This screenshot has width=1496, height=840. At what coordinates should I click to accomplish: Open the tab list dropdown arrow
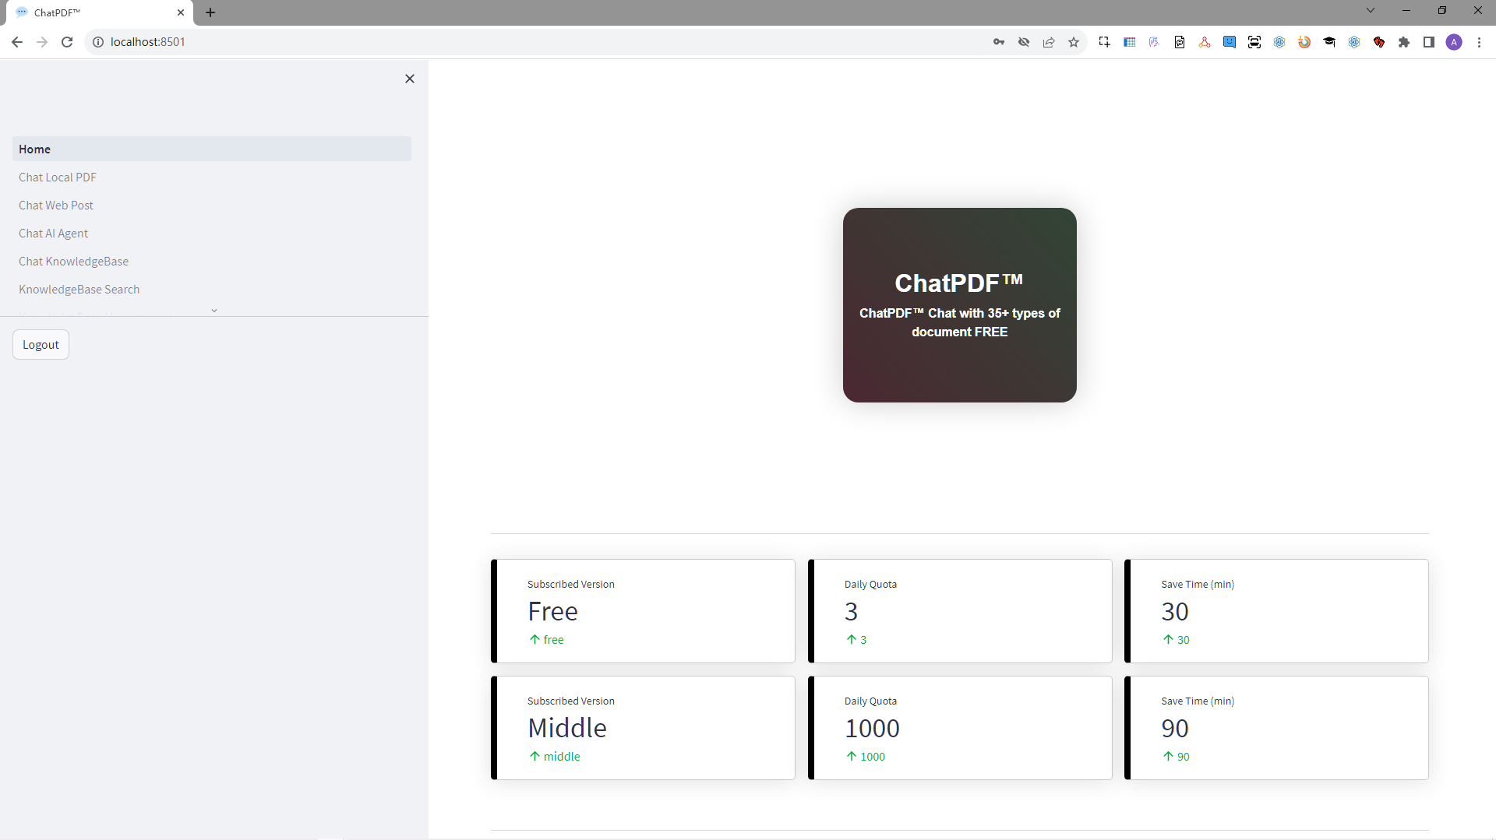click(1370, 10)
